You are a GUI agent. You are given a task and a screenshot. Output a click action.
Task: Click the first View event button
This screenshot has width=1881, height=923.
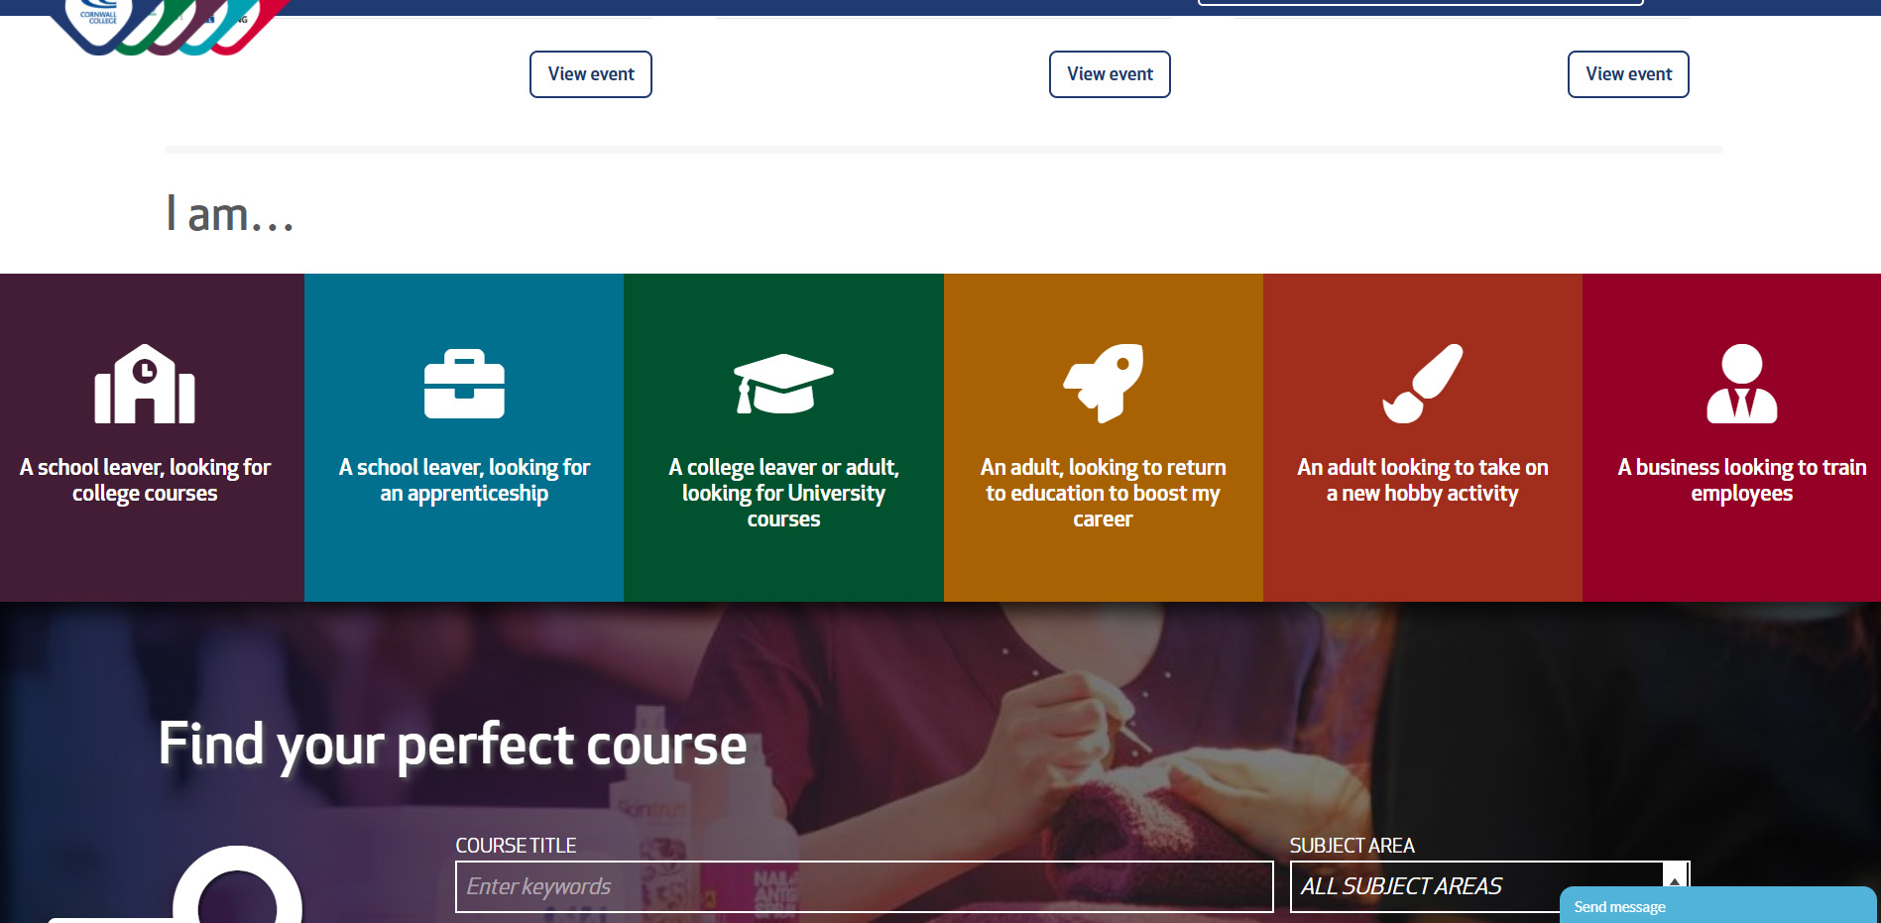click(591, 74)
